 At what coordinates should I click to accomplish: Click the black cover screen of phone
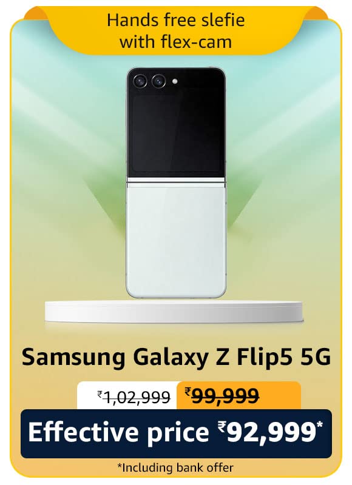(x=176, y=124)
